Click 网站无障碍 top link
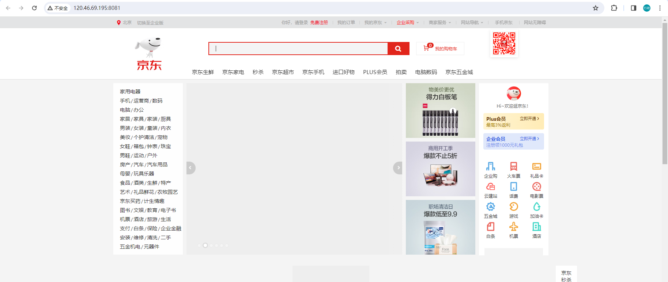The image size is (668, 282). (535, 23)
